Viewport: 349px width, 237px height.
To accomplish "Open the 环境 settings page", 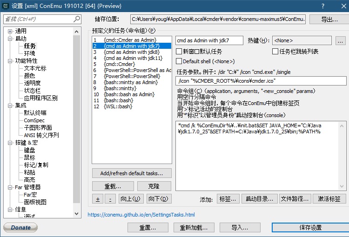I will point(30,53).
